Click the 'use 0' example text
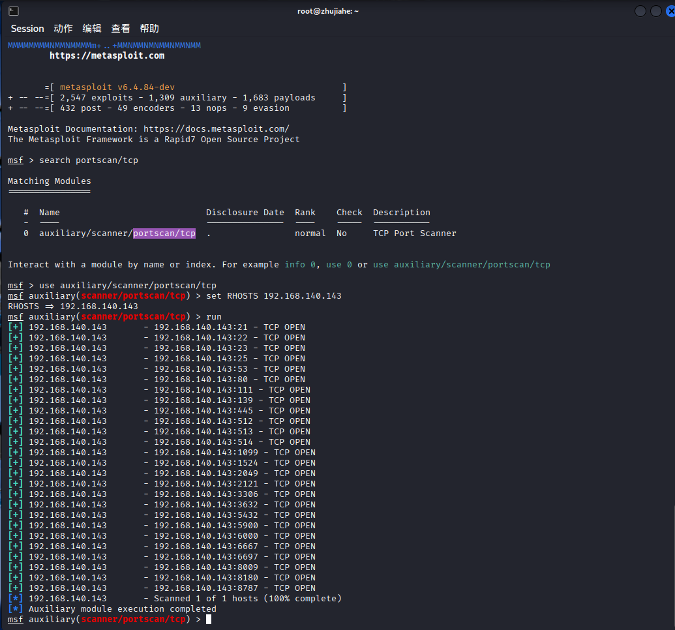675x630 pixels. (x=339, y=264)
